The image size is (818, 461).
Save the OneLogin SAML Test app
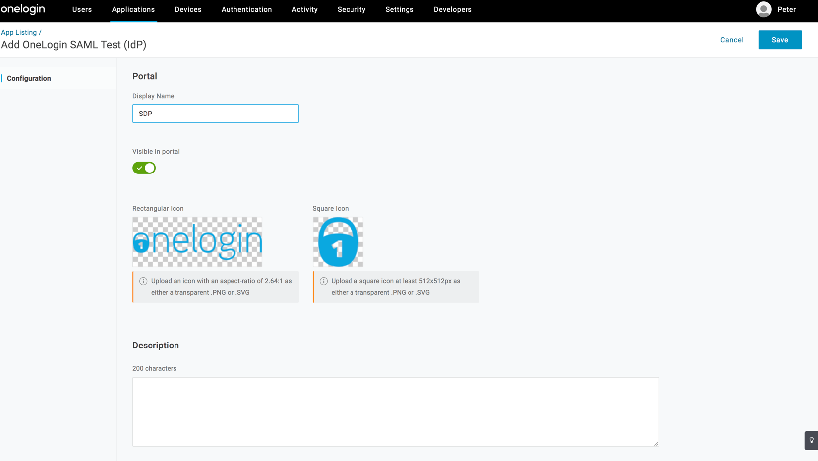[x=780, y=40]
